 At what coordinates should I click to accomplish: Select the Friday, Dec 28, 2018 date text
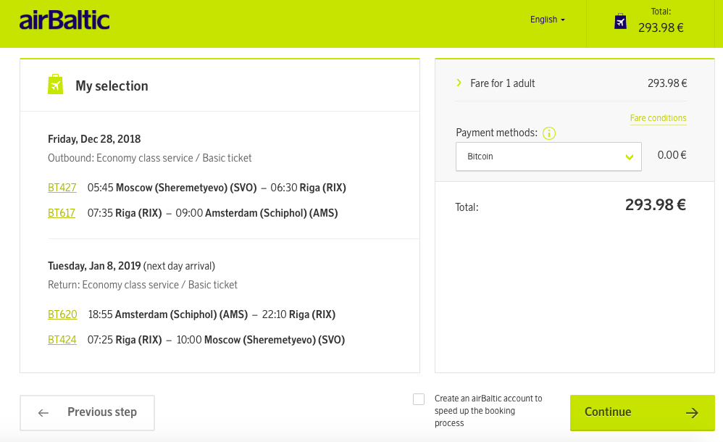click(x=94, y=139)
